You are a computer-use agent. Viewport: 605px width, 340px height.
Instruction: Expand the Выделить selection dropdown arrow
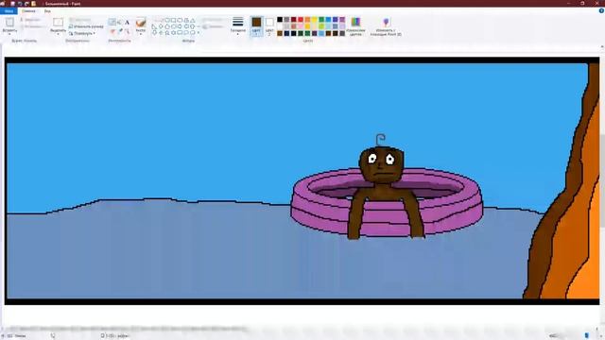[58, 34]
